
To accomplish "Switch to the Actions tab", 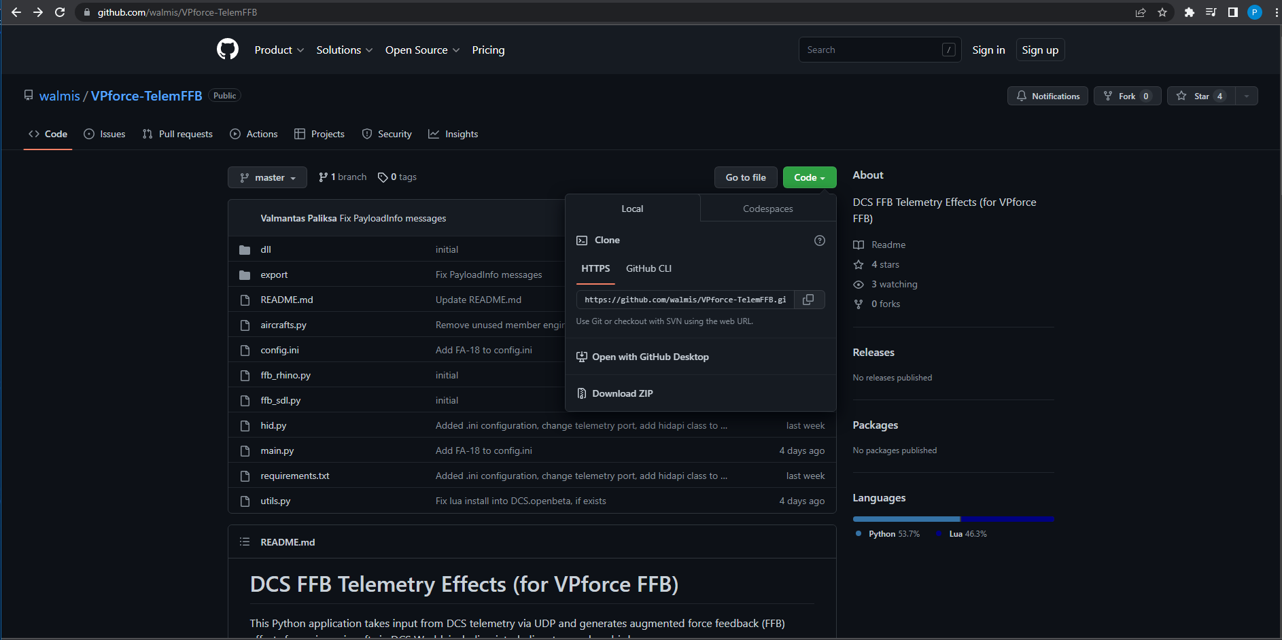I will (x=254, y=134).
